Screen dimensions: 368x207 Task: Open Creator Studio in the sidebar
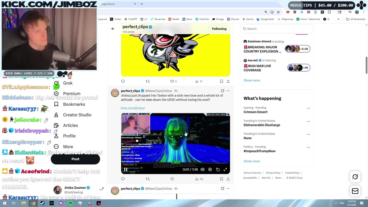[72, 115]
